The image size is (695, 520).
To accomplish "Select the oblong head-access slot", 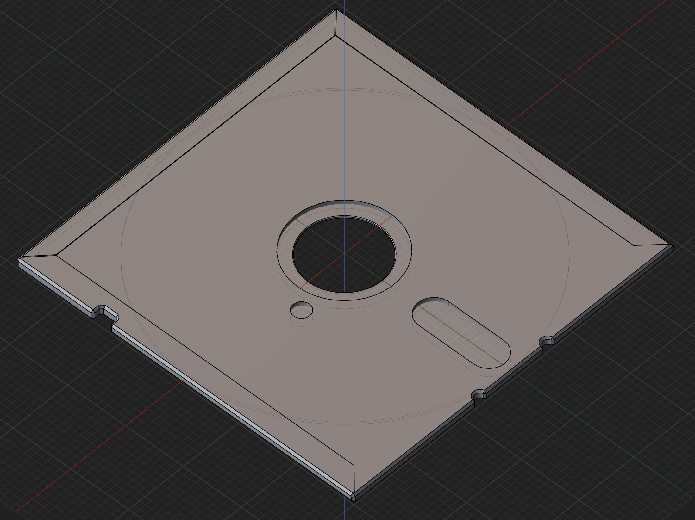I will [461, 333].
